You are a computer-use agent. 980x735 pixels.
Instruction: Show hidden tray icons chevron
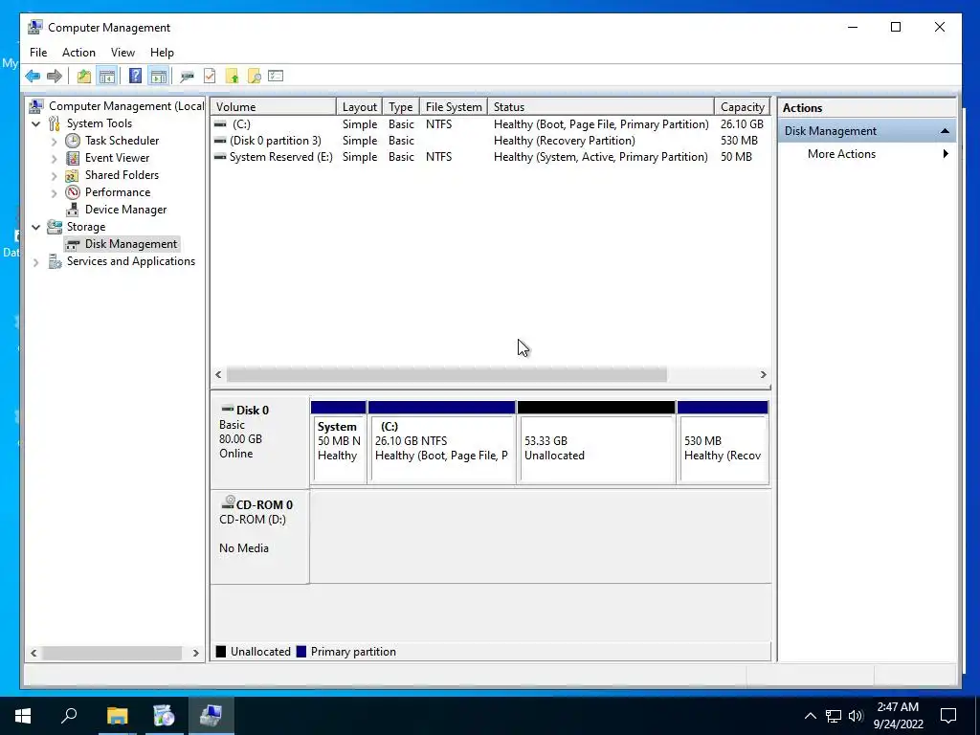tap(810, 716)
